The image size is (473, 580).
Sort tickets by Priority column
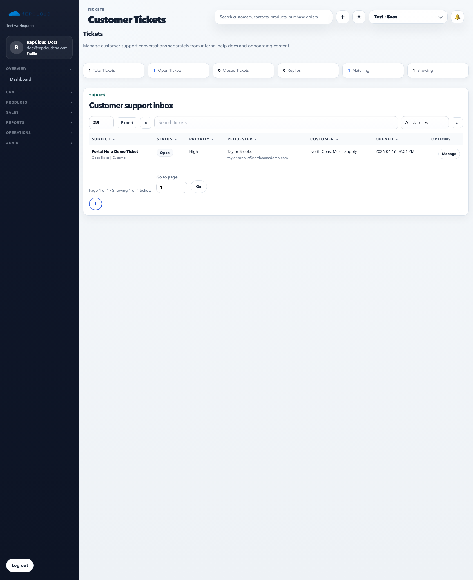[202, 139]
